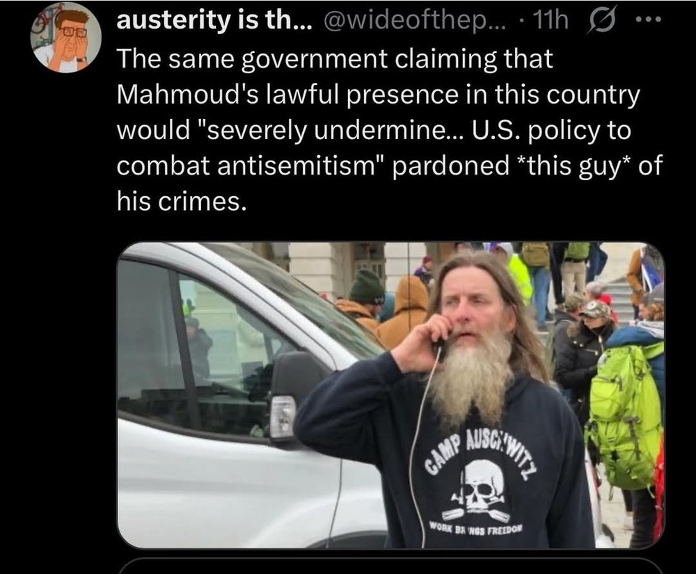Click the "severely undermine... U.S. policy" text line
This screenshot has width=696, height=574.
(374, 130)
